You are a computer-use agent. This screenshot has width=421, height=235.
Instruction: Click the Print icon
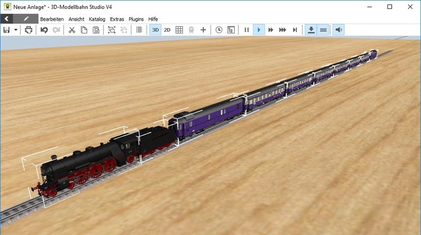29,30
